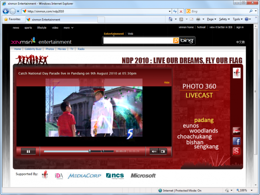Click the Stop loading X icon
The width and height of the screenshot is (260, 195).
(x=181, y=11)
